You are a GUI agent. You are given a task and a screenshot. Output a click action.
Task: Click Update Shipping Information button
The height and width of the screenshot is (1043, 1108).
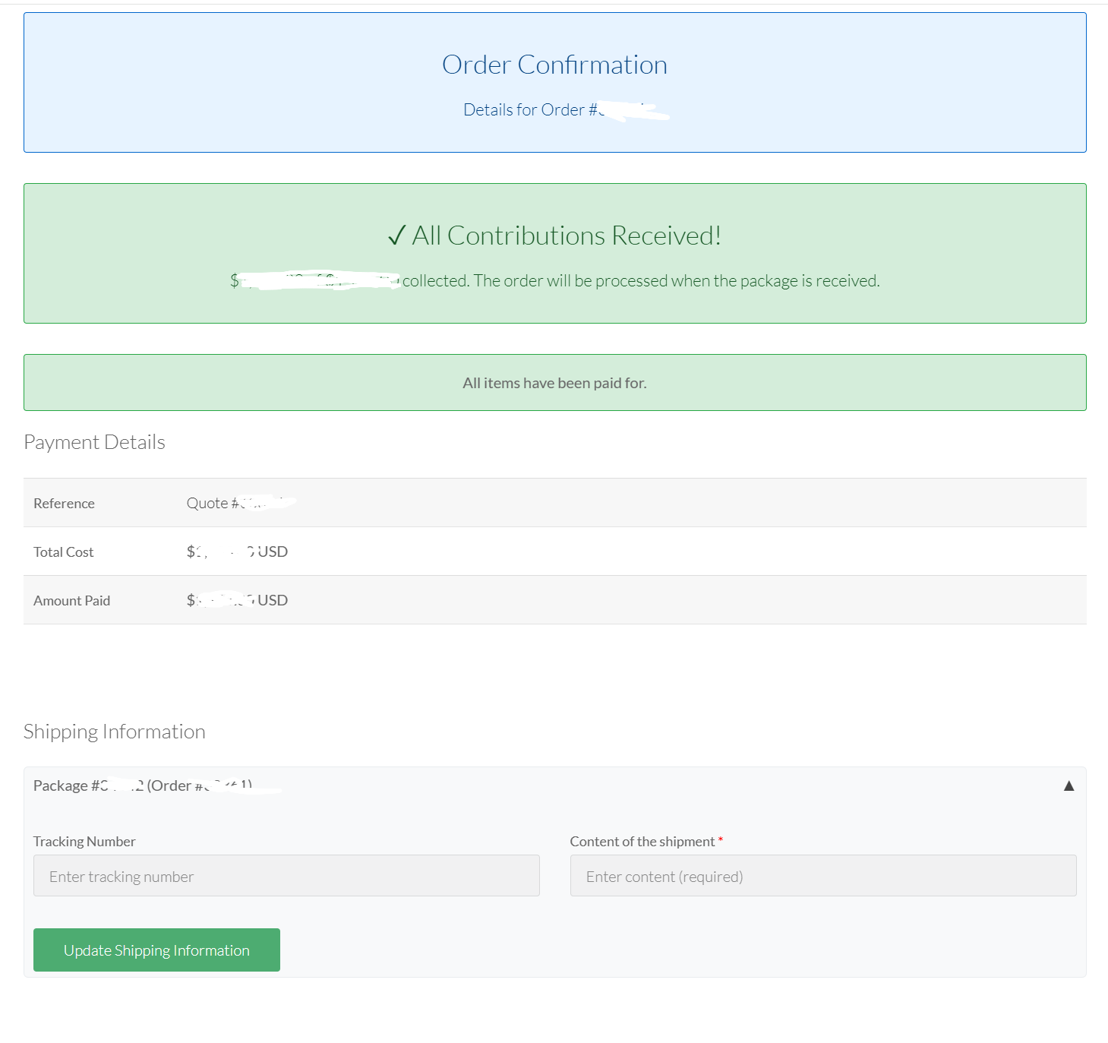156,950
